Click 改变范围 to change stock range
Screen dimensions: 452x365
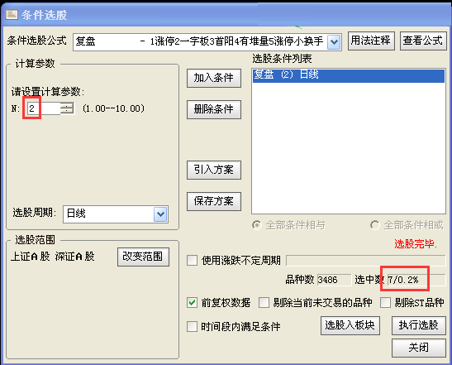click(x=143, y=257)
